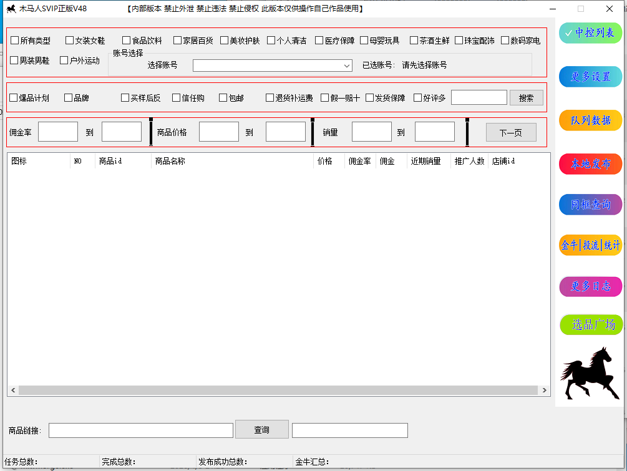Click the 佣金率 minimum input
The height and width of the screenshot is (471, 627).
pos(58,132)
